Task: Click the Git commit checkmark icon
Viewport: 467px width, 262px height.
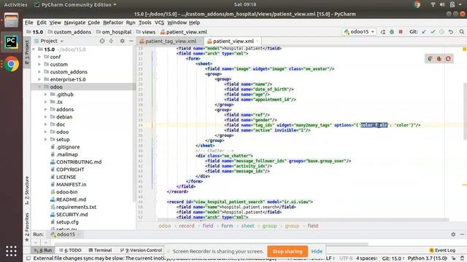Action: (433, 32)
